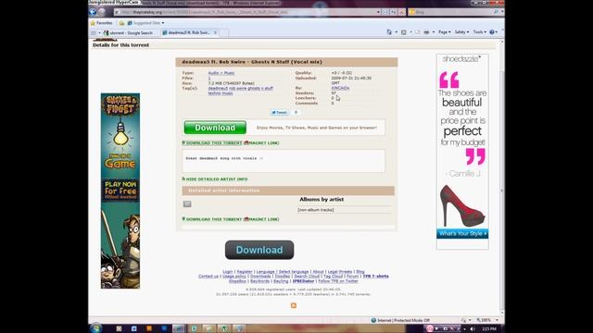Screen dimensions: 593x333
Task: Click the Smokes & Fidget game ad banner
Action: pyautogui.click(x=120, y=191)
